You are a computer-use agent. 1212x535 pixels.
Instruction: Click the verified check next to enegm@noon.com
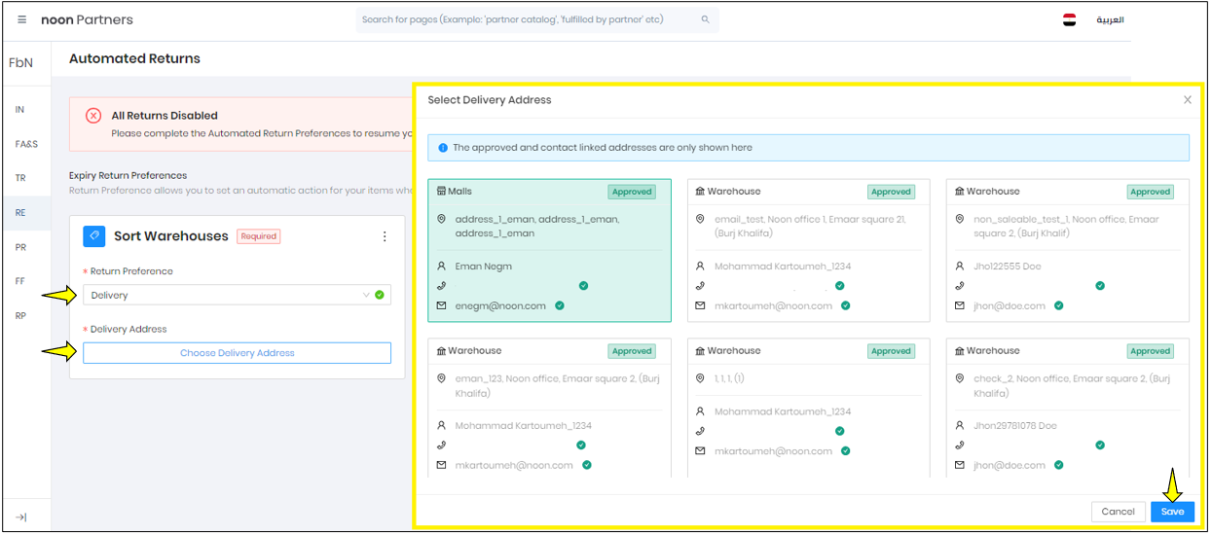[560, 305]
